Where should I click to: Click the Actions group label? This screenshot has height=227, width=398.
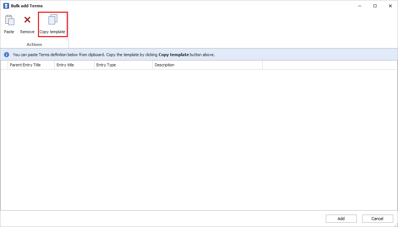[34, 44]
